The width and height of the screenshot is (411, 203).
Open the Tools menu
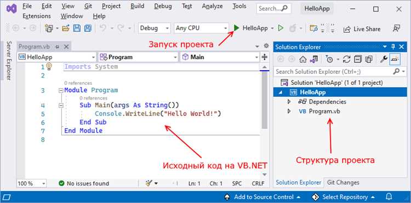[x=239, y=6]
